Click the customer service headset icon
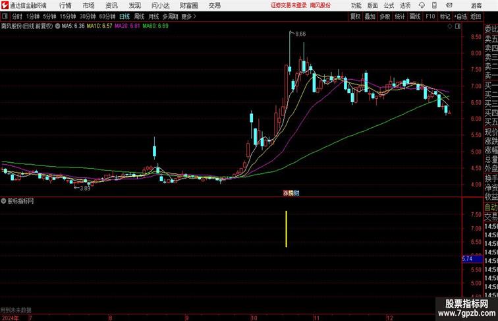The height and width of the screenshot is (321, 498). (x=422, y=5)
